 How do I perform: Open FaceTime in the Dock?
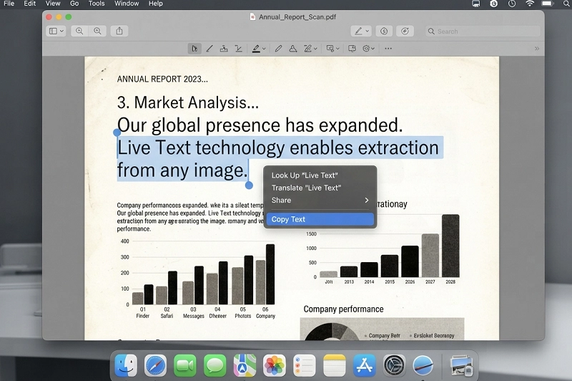tap(185, 365)
